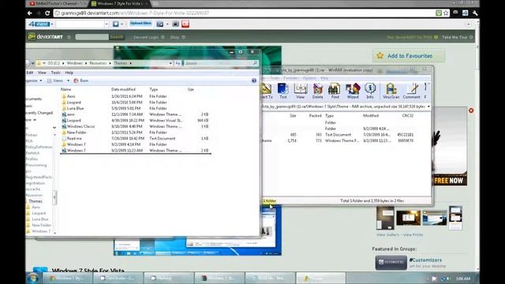The width and height of the screenshot is (505, 284).
Task: Reload the page in the browser
Action: (47, 13)
